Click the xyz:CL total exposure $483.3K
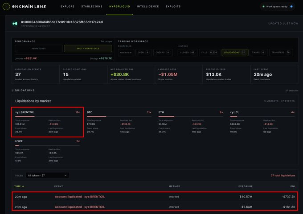The width and height of the screenshot is (303, 214). 235,124
